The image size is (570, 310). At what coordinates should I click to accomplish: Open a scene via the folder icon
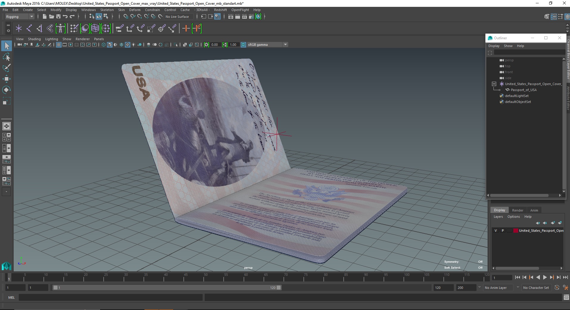click(x=51, y=17)
